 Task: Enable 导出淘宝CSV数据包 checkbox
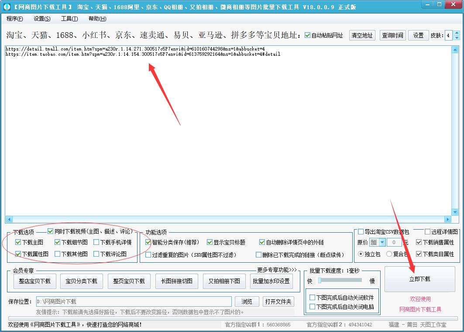[x=361, y=232]
